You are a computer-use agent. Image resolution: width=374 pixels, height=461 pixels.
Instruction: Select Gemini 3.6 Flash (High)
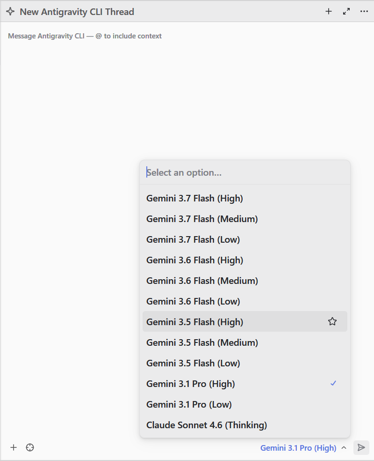245,260
